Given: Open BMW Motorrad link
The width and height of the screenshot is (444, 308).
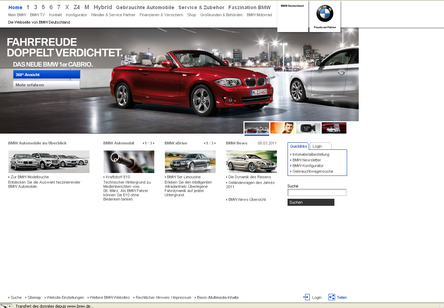Looking at the screenshot, I should pyautogui.click(x=259, y=15).
